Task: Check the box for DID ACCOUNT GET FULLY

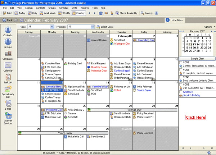Action: point(181,85)
